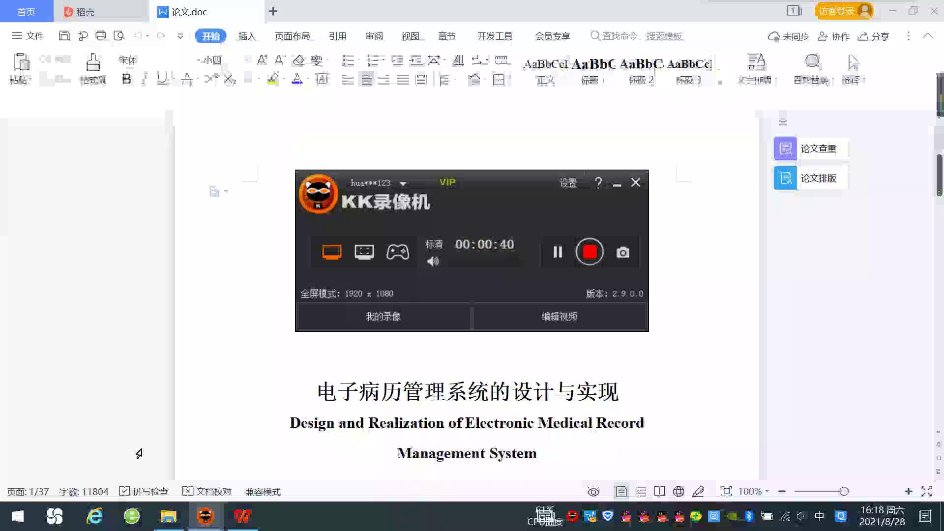Select the full screen recording mode icon
Image resolution: width=944 pixels, height=531 pixels.
pos(332,252)
